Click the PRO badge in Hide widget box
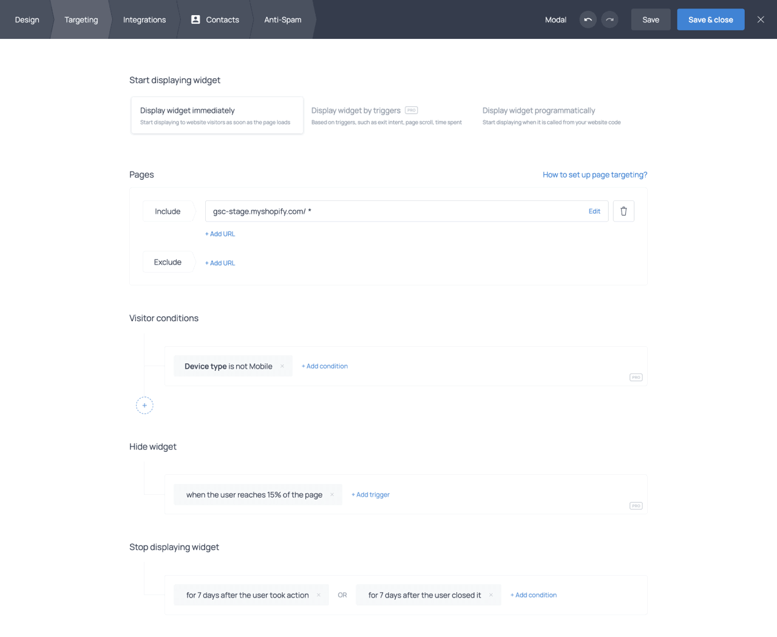 click(636, 506)
